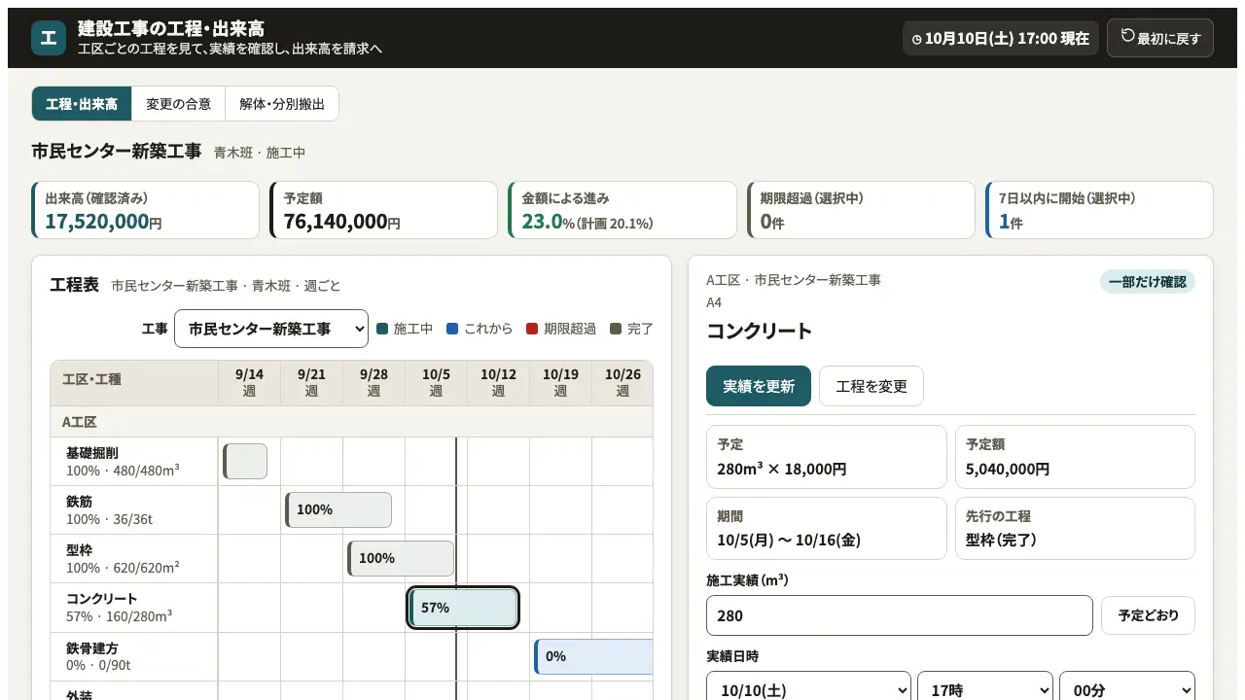Viewport: 1245px width, 700px height.
Task: Select the コンクリート 57% Gantt bar
Action: tap(463, 608)
